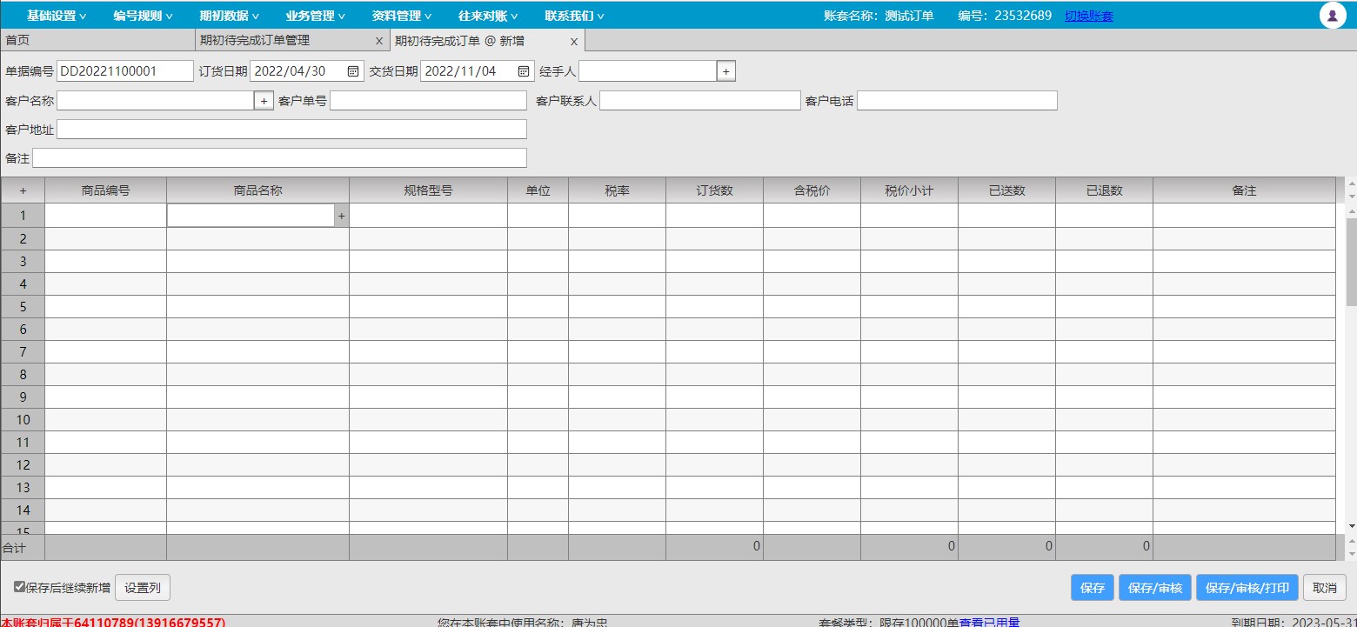This screenshot has height=627, width=1357.
Task: Click 税价小计 column header
Action: [x=909, y=190]
